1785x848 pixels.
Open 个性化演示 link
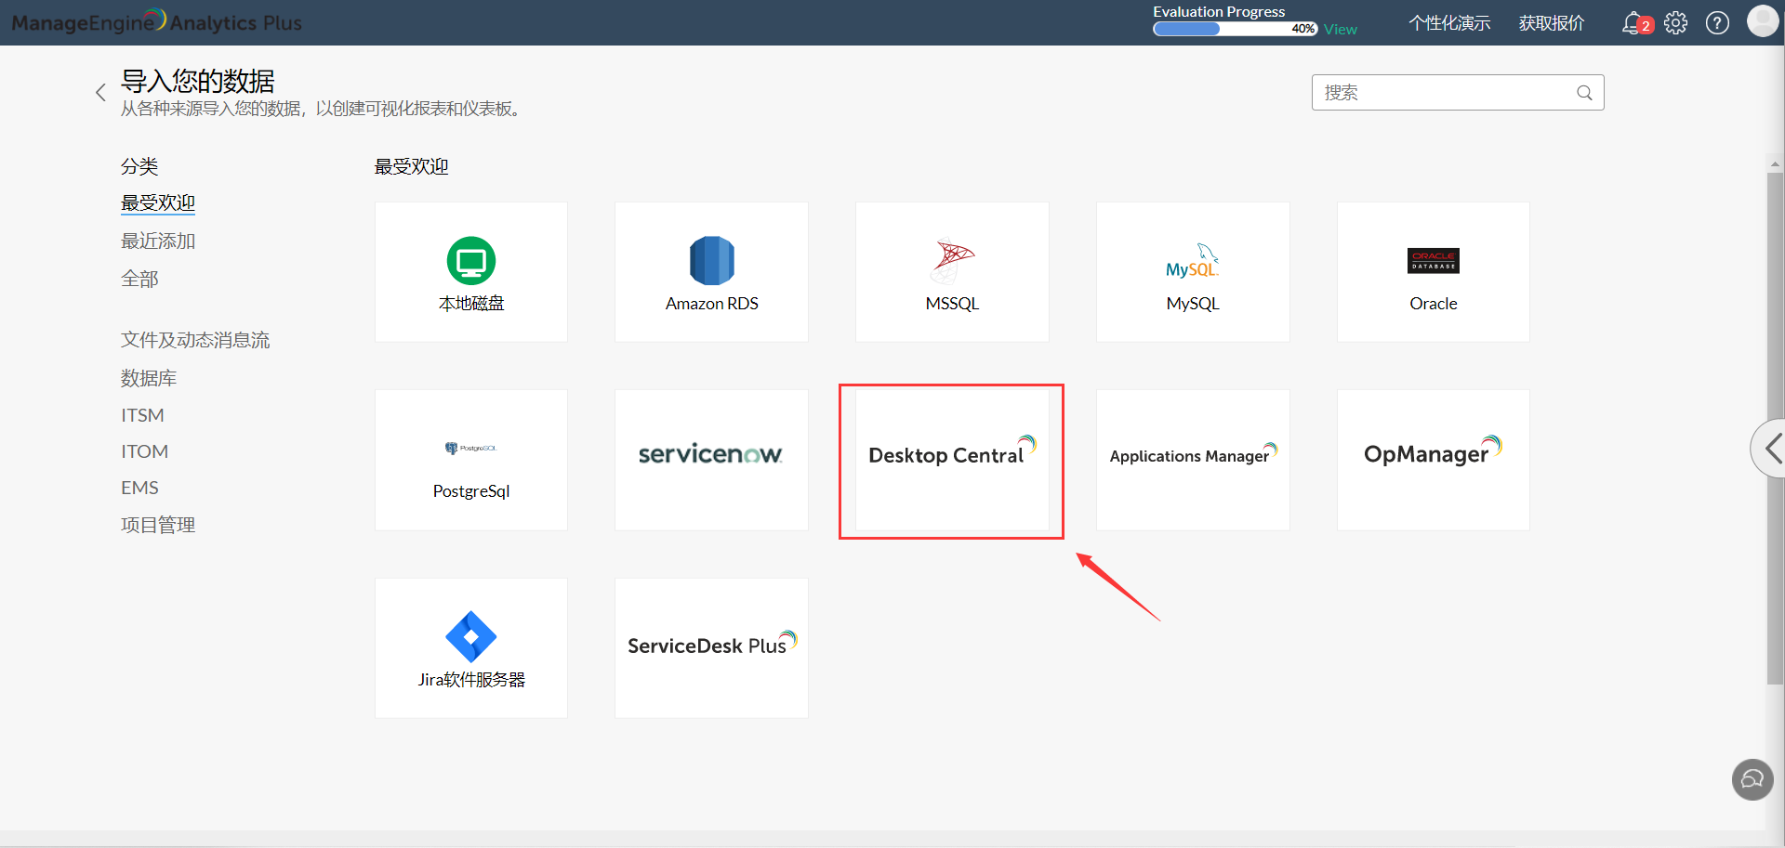tap(1449, 23)
